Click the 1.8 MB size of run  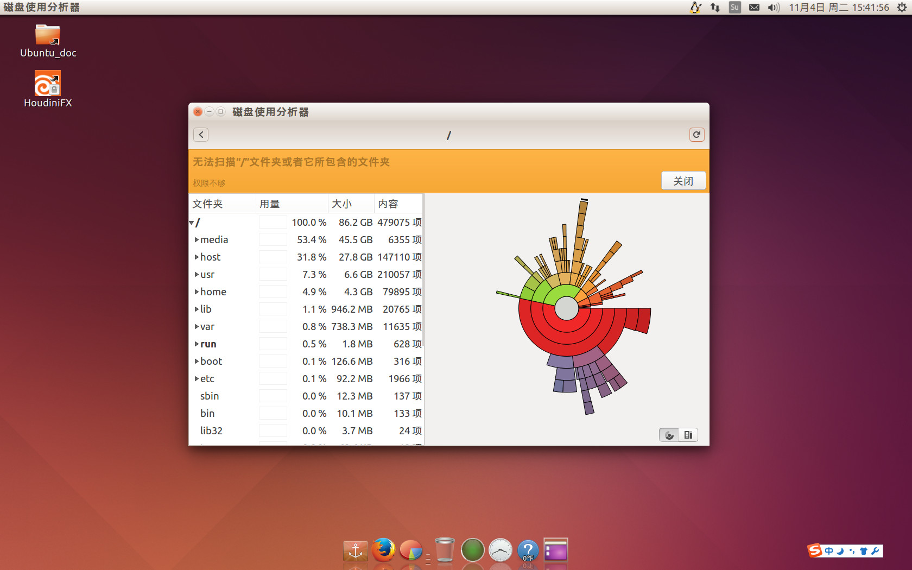point(357,344)
